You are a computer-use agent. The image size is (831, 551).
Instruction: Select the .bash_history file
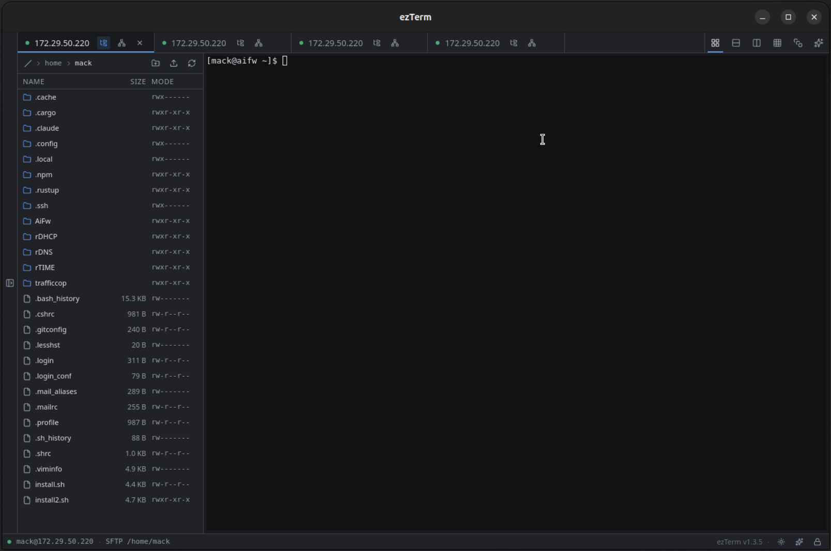pos(111,298)
